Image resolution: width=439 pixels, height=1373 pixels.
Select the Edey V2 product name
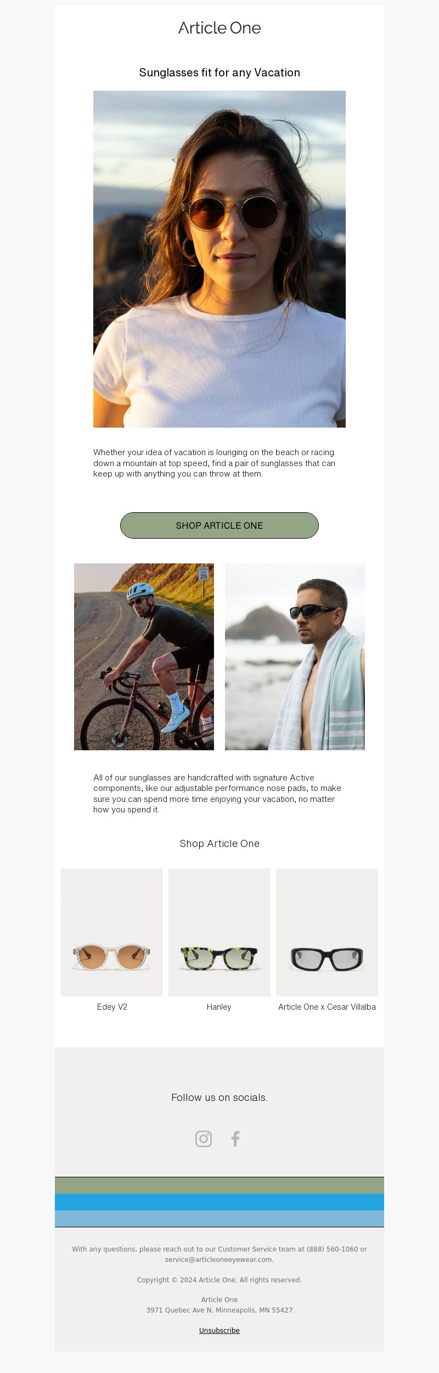click(112, 1007)
